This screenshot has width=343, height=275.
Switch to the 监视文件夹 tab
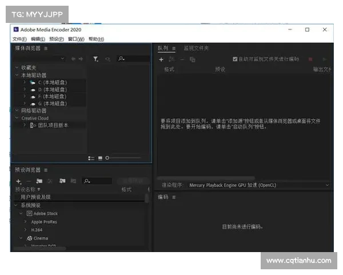tap(196, 48)
